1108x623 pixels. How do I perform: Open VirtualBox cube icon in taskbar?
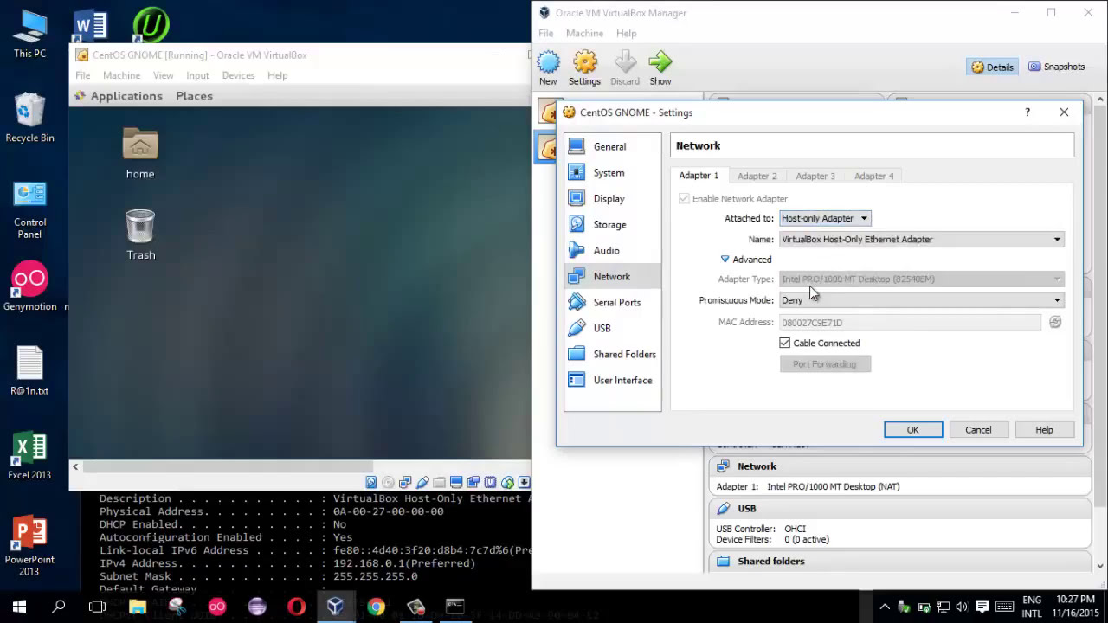pyautogui.click(x=335, y=607)
